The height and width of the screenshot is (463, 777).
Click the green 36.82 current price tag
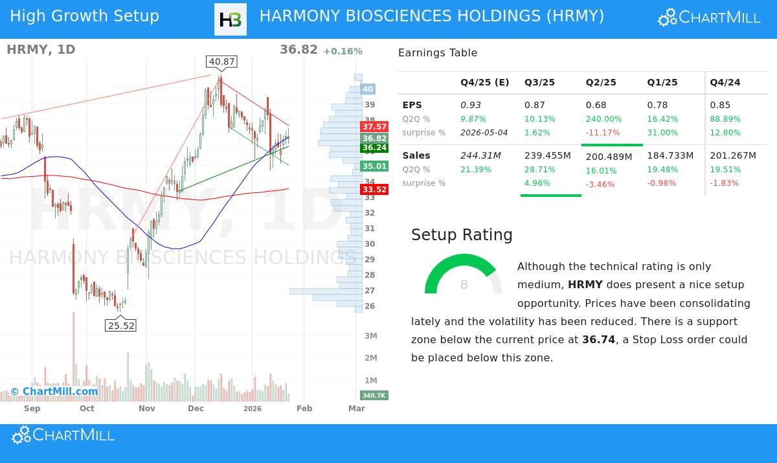(x=374, y=139)
